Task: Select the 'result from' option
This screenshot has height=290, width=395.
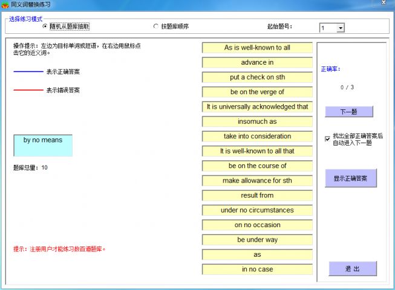Action: [257, 195]
